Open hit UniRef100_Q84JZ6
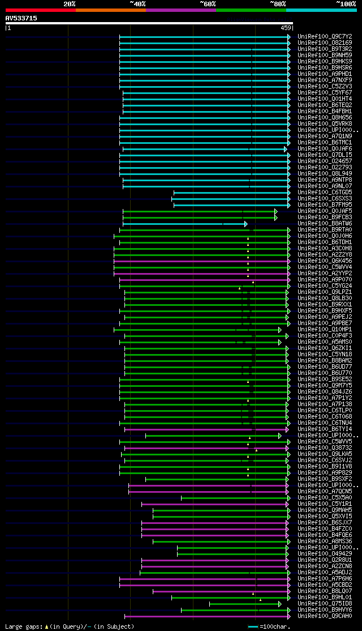This screenshot has height=631, width=362. [325, 392]
